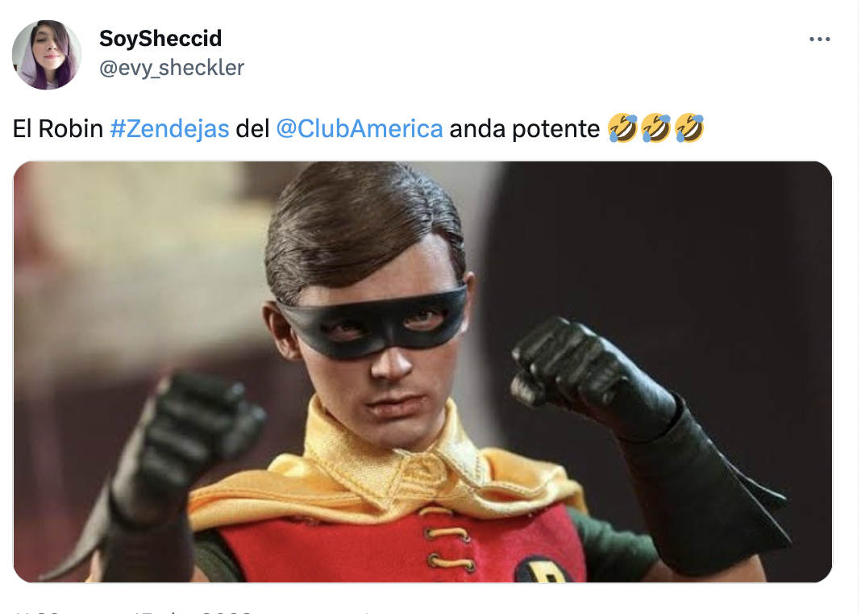Click the SoySheccid display name
The height and width of the screenshot is (614, 861).
(160, 39)
